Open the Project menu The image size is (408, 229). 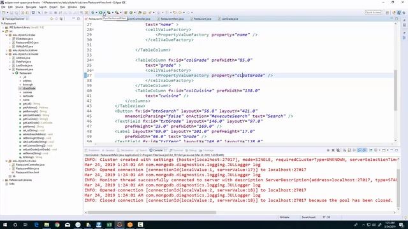point(54,7)
